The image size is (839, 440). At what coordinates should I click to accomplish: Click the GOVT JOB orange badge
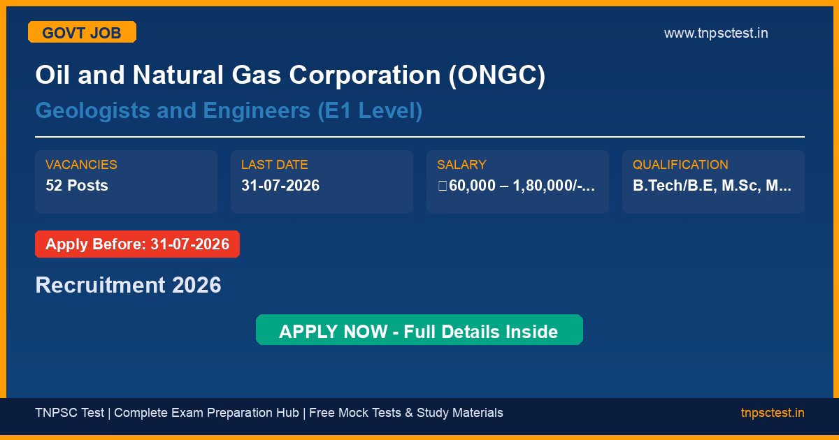[x=82, y=32]
